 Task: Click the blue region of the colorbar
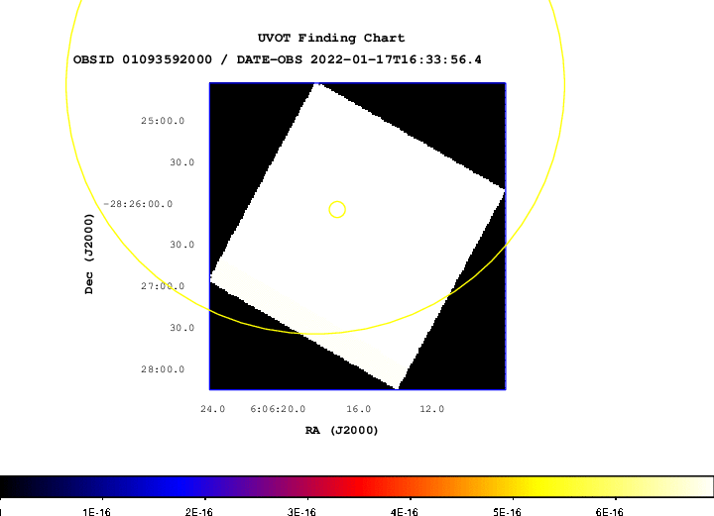pyautogui.click(x=178, y=486)
